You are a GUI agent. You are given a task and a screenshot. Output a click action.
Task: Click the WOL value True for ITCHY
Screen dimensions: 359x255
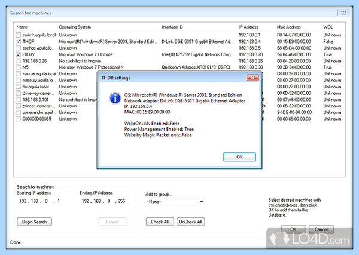[x=328, y=54]
